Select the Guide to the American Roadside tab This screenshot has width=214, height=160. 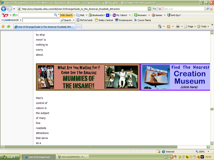pos(45,27)
